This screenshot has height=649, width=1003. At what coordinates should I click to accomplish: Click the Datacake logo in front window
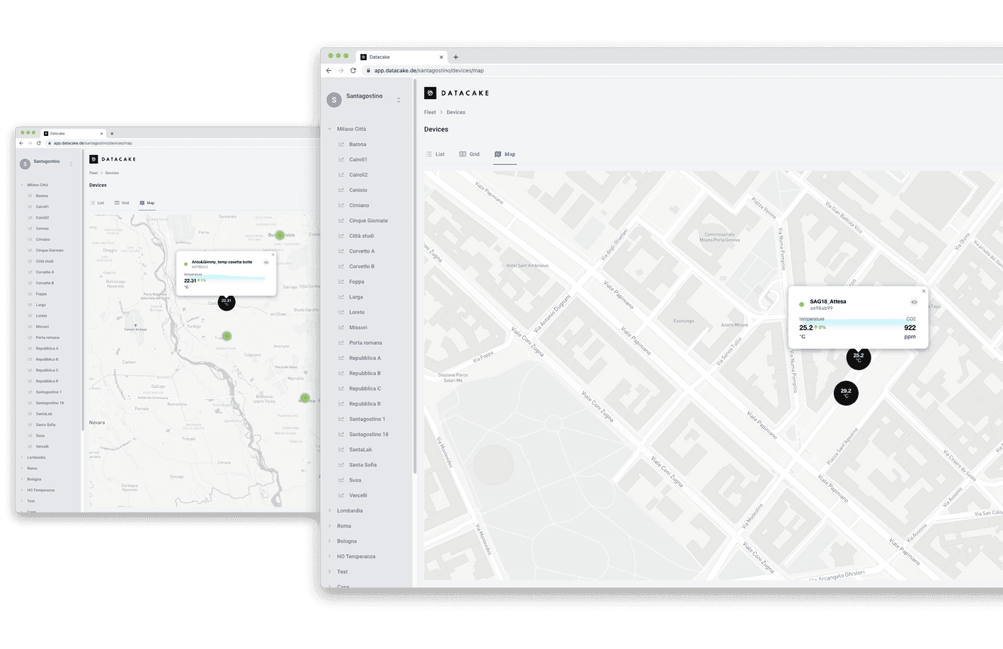pos(457,93)
